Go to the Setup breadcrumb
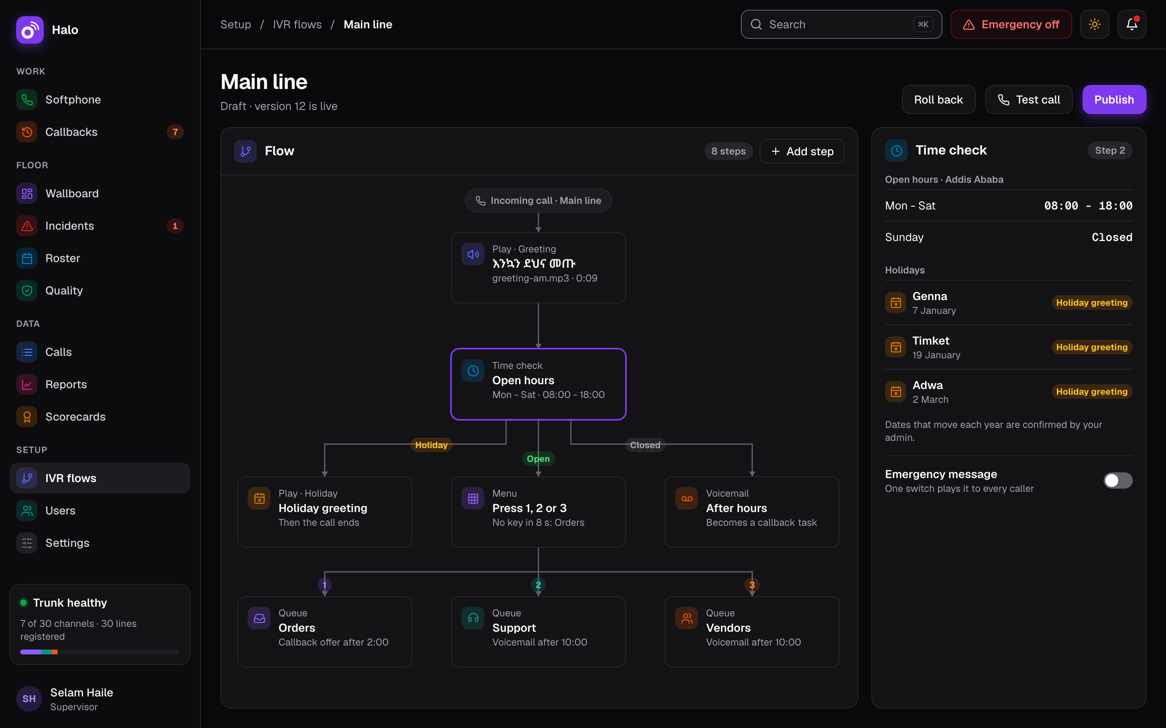 [236, 24]
